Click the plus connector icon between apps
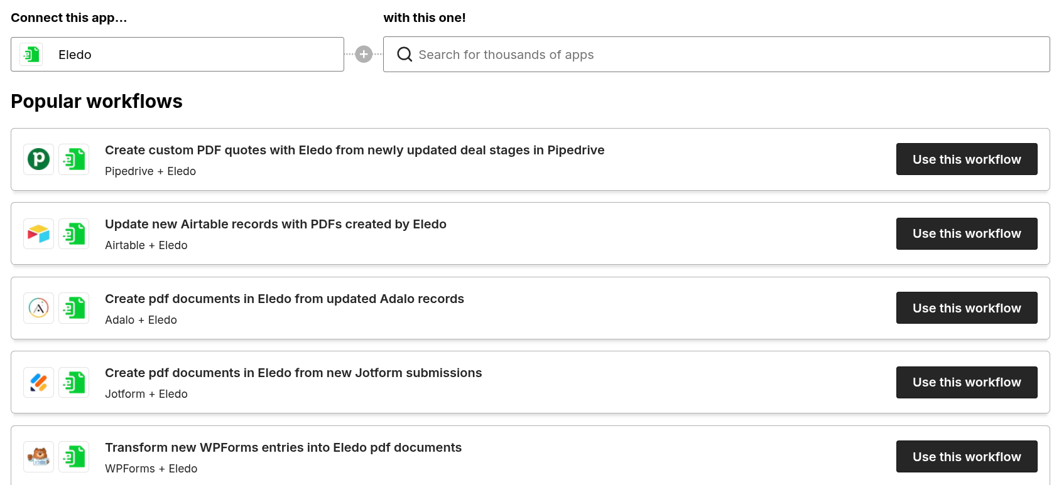Image resolution: width=1059 pixels, height=485 pixels. coord(364,55)
